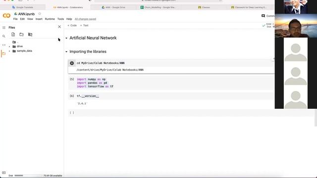Add a new Text cell
Viewport: 317px width, 178px height.
(x=84, y=25)
